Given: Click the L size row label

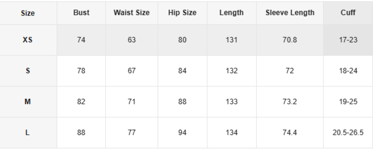Looking at the screenshot, I should tap(28, 133).
